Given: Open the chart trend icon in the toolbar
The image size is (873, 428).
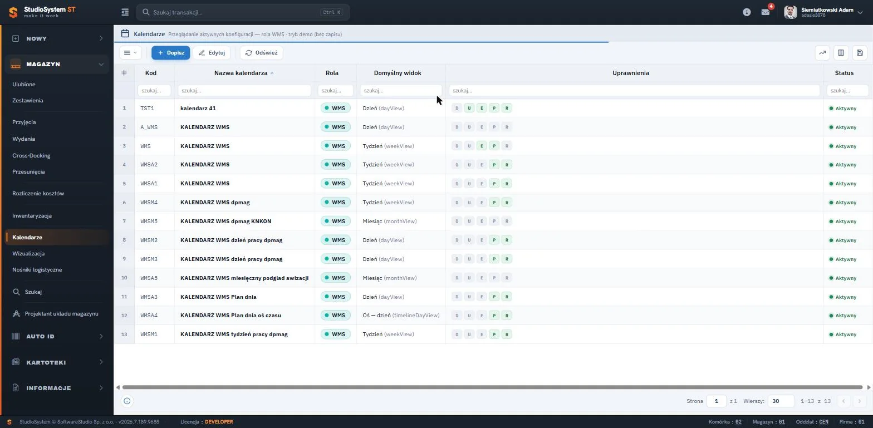Looking at the screenshot, I should (x=822, y=53).
